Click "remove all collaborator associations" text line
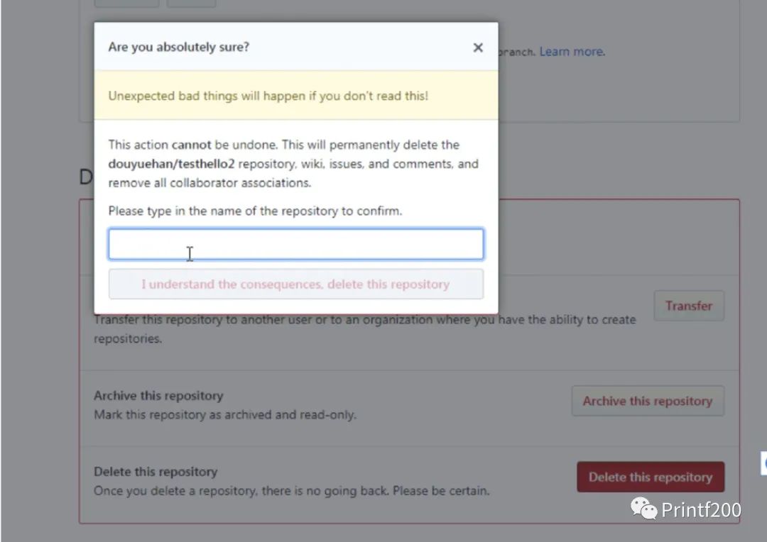767x542 pixels. click(x=210, y=182)
